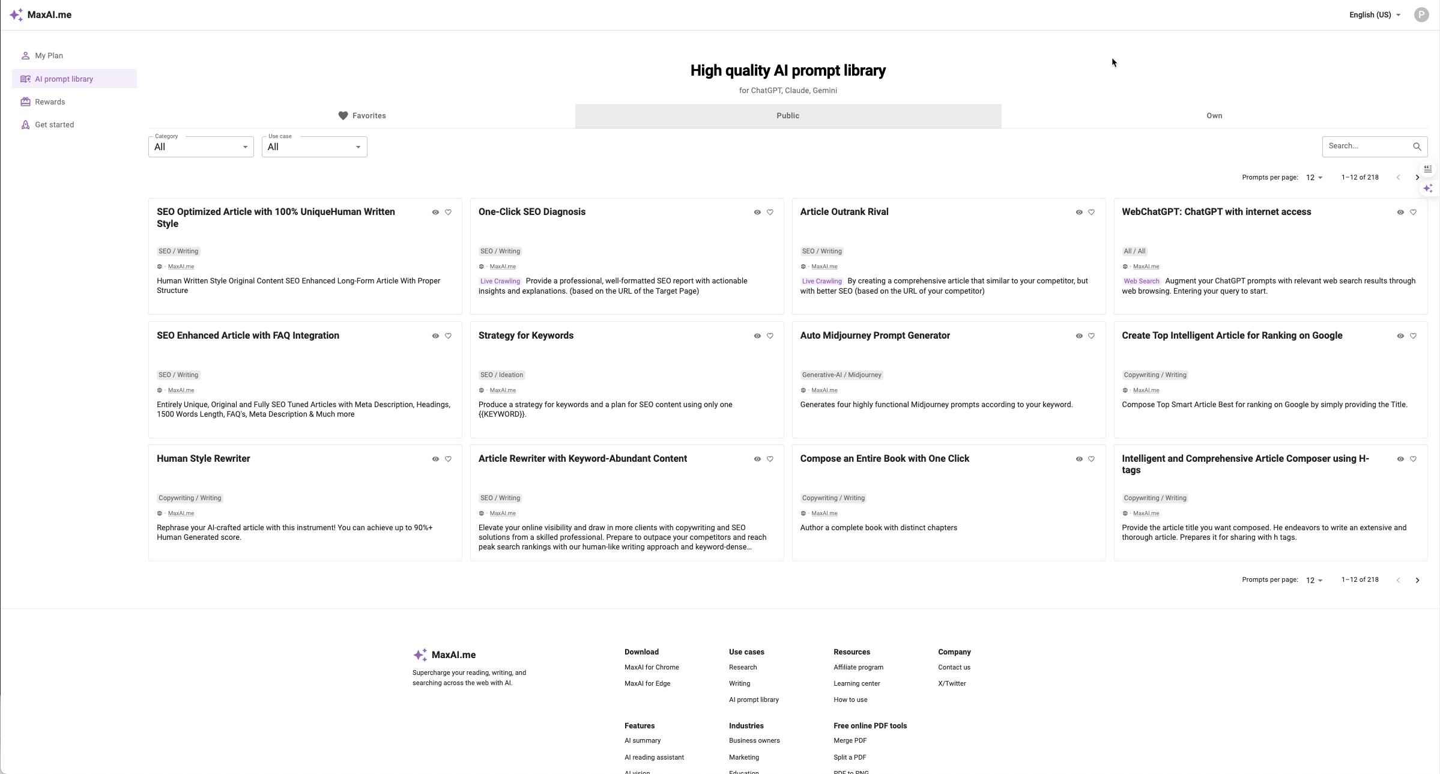This screenshot has height=774, width=1440.
Task: Go to next page using top arrow
Action: [1417, 178]
